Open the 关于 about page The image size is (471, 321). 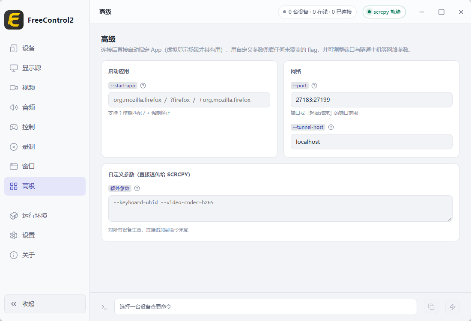click(45, 255)
